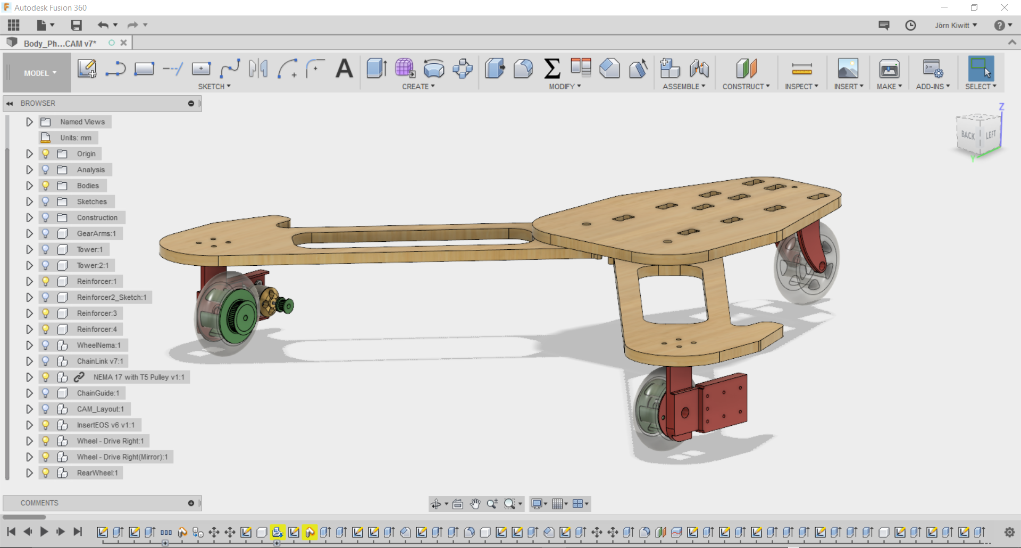Image resolution: width=1021 pixels, height=548 pixels.
Task: Open the CONSTRUCT menu
Action: click(746, 87)
